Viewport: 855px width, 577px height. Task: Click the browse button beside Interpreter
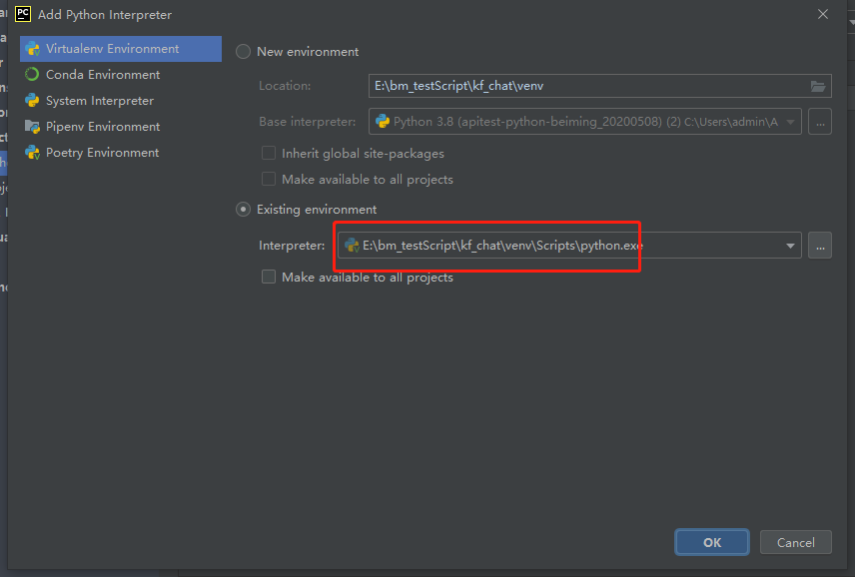[x=820, y=246]
